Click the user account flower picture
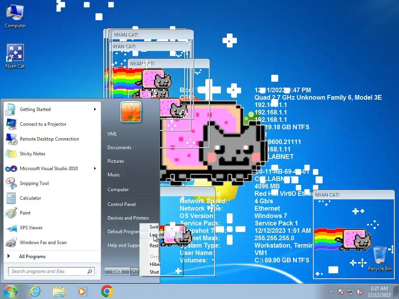The image size is (399, 299). click(131, 112)
